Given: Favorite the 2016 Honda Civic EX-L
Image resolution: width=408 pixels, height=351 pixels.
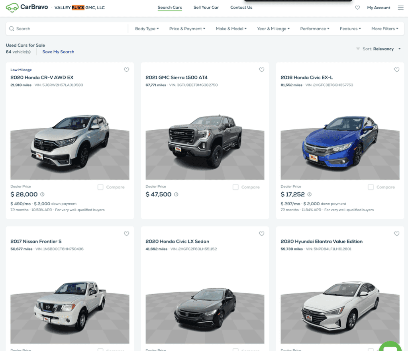Looking at the screenshot, I should (396, 69).
